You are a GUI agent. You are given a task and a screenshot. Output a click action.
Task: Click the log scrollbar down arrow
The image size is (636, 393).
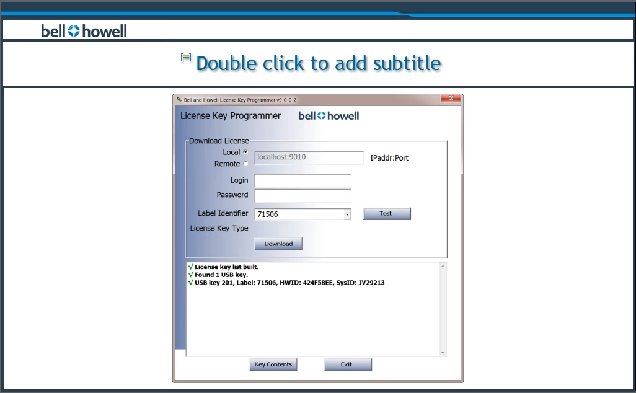(443, 353)
